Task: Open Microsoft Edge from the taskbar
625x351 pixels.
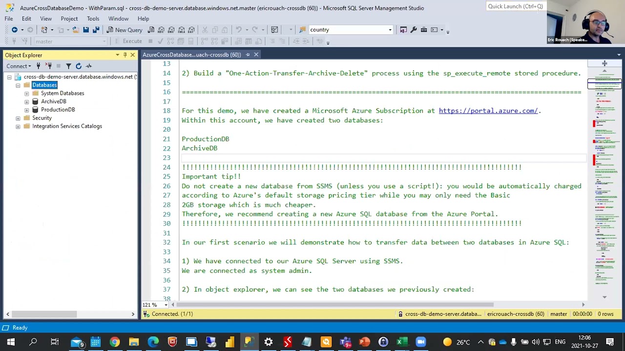Action: pyautogui.click(x=153, y=342)
